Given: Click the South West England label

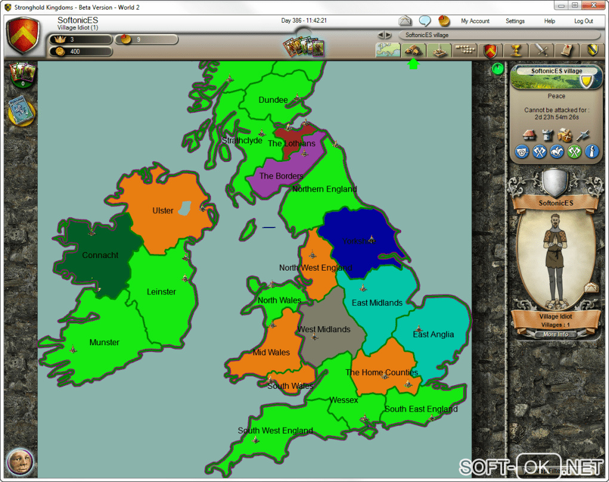Looking at the screenshot, I should coord(275,431).
